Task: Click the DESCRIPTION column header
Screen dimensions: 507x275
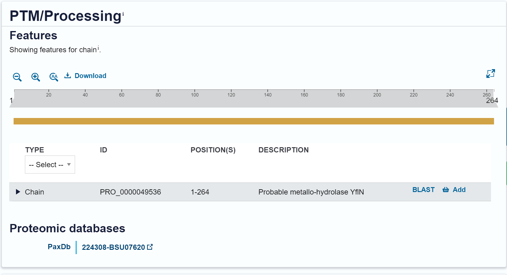Action: coord(283,150)
